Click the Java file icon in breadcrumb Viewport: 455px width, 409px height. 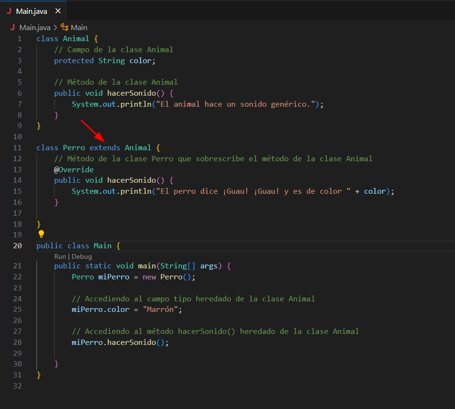point(12,27)
